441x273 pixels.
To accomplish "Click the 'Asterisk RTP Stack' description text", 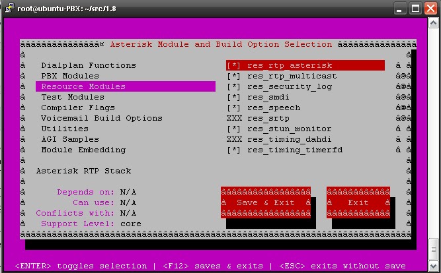I will (x=83, y=171).
